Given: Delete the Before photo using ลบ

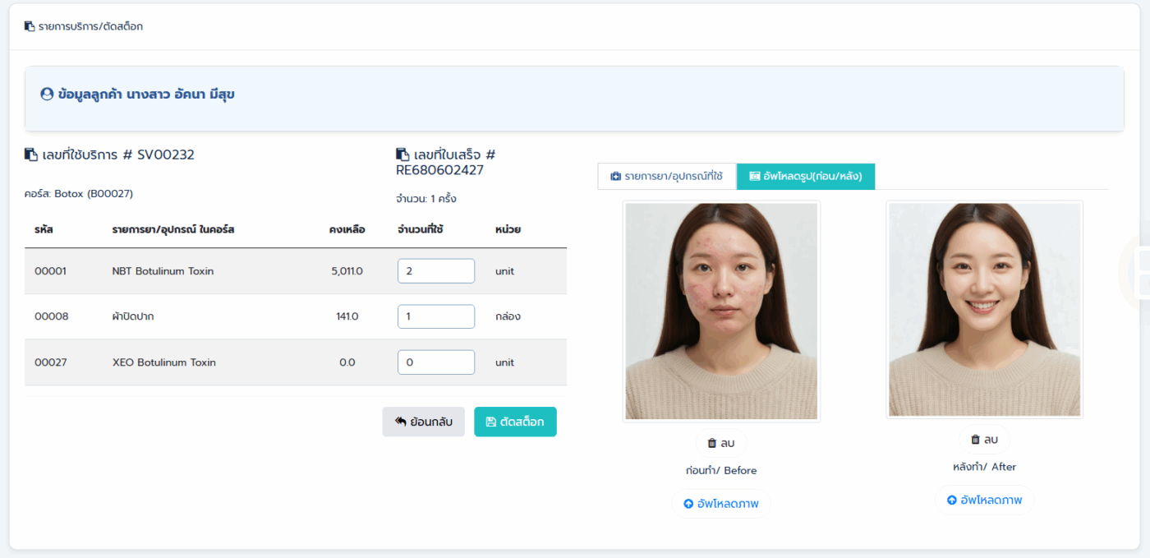Looking at the screenshot, I should pyautogui.click(x=721, y=443).
